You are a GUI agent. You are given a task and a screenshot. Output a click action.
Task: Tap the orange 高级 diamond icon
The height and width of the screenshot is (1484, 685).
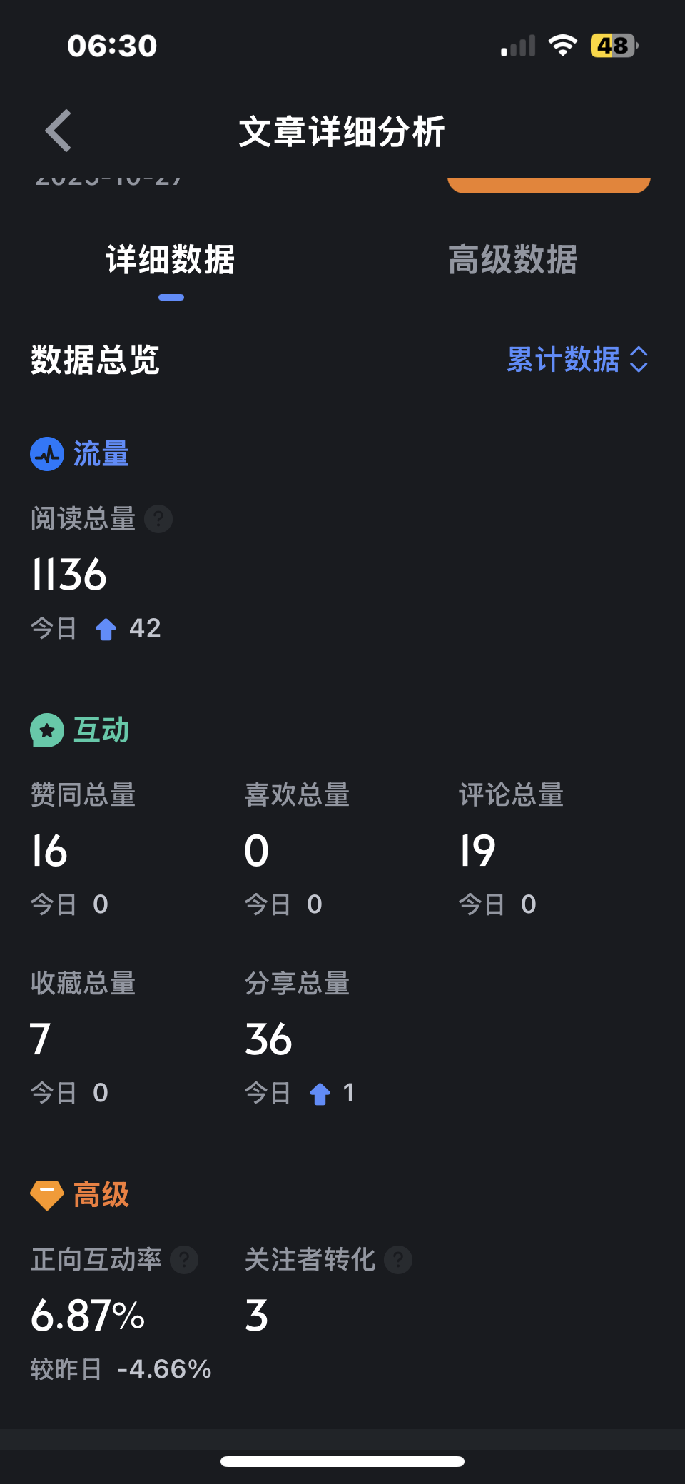[47, 1194]
